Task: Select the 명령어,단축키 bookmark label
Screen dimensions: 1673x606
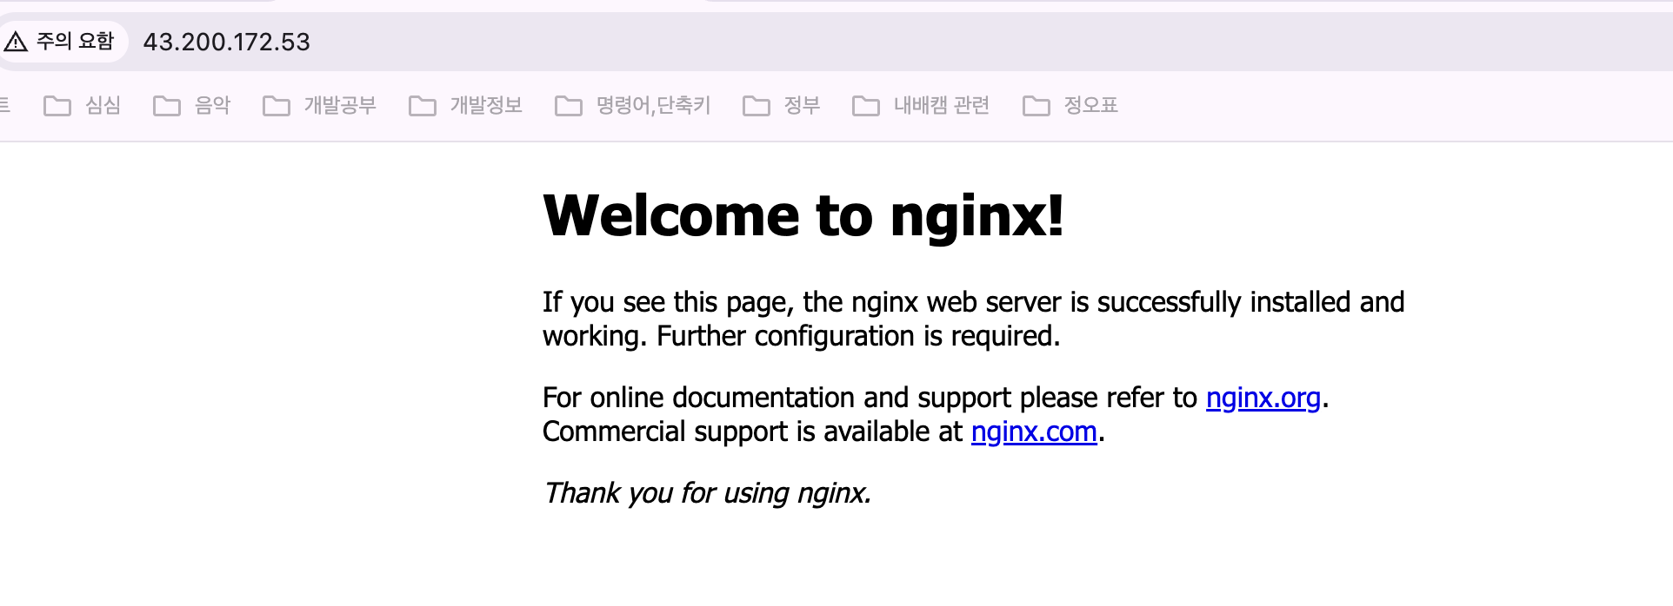Action: (654, 106)
